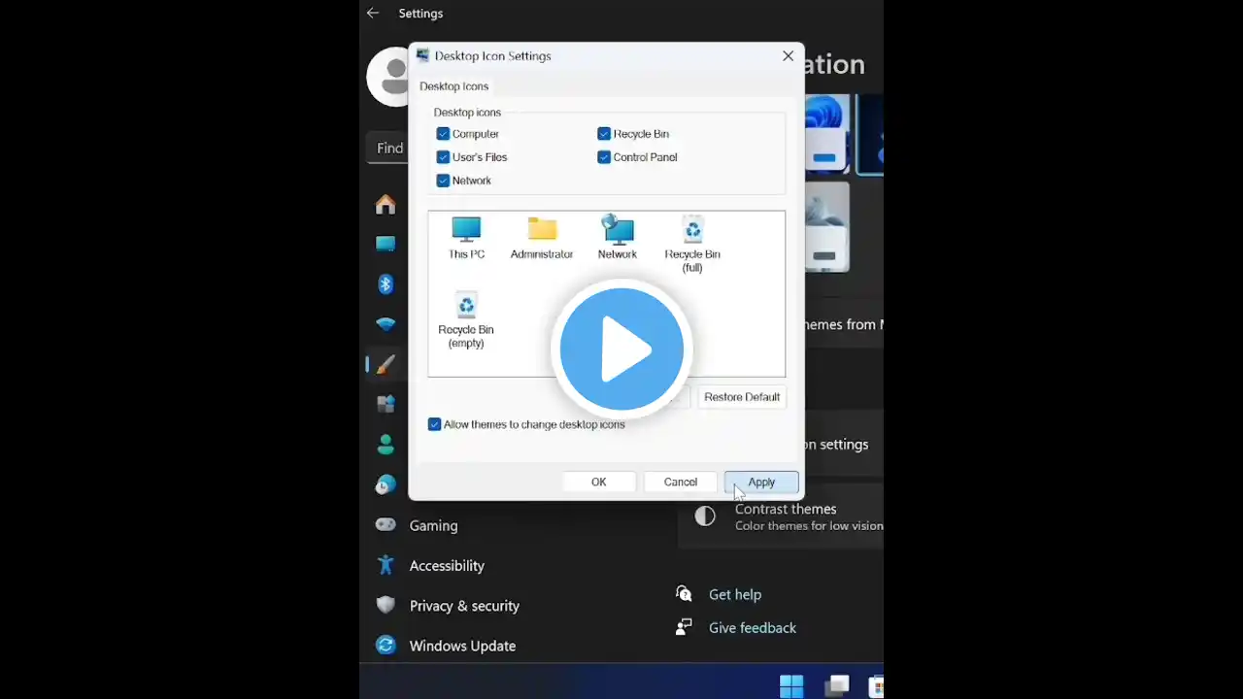This screenshot has width=1243, height=699.
Task: Select the Network icon in the preview list
Action: [618, 238]
